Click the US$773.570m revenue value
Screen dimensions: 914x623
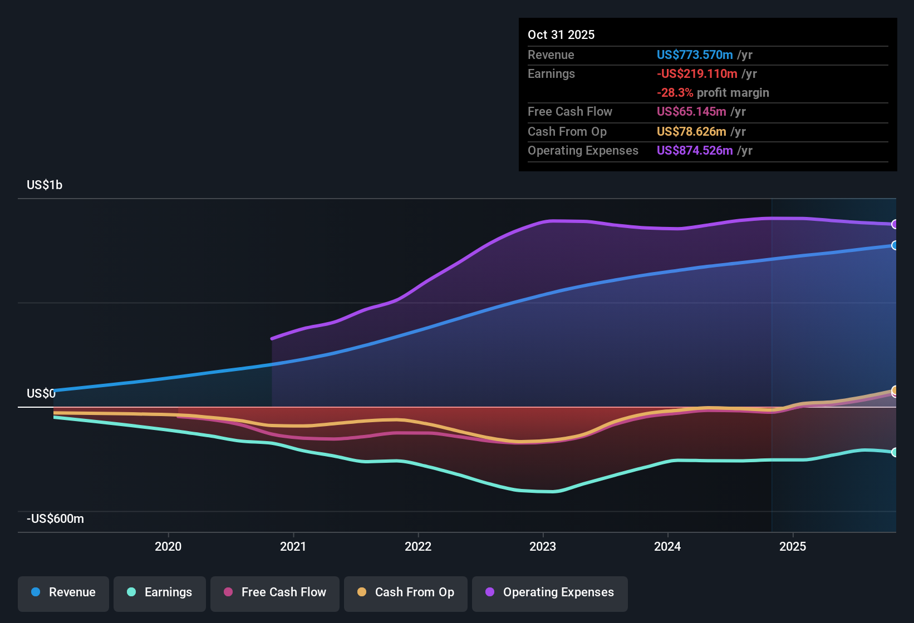pyautogui.click(x=695, y=55)
